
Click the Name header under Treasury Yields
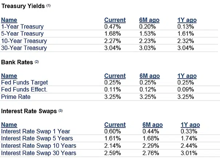[x=9, y=20]
